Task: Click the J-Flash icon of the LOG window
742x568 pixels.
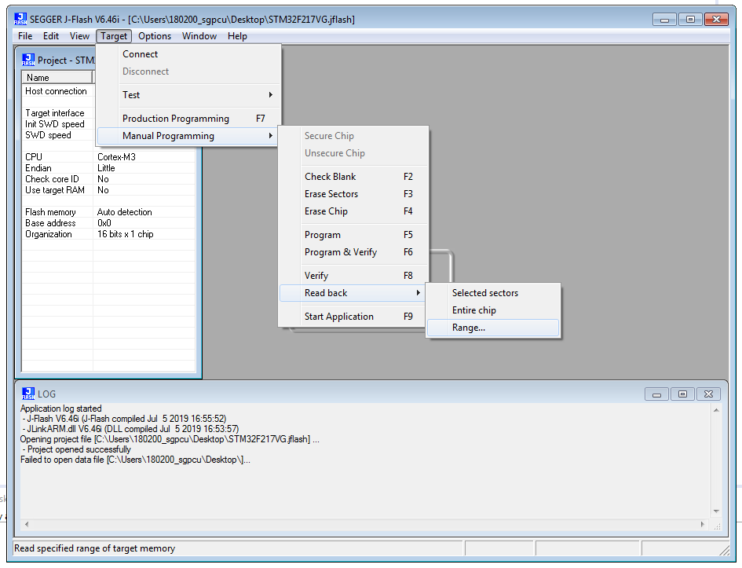Action: tap(28, 394)
